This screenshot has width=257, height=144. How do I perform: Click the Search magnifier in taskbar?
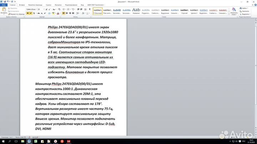10,142
